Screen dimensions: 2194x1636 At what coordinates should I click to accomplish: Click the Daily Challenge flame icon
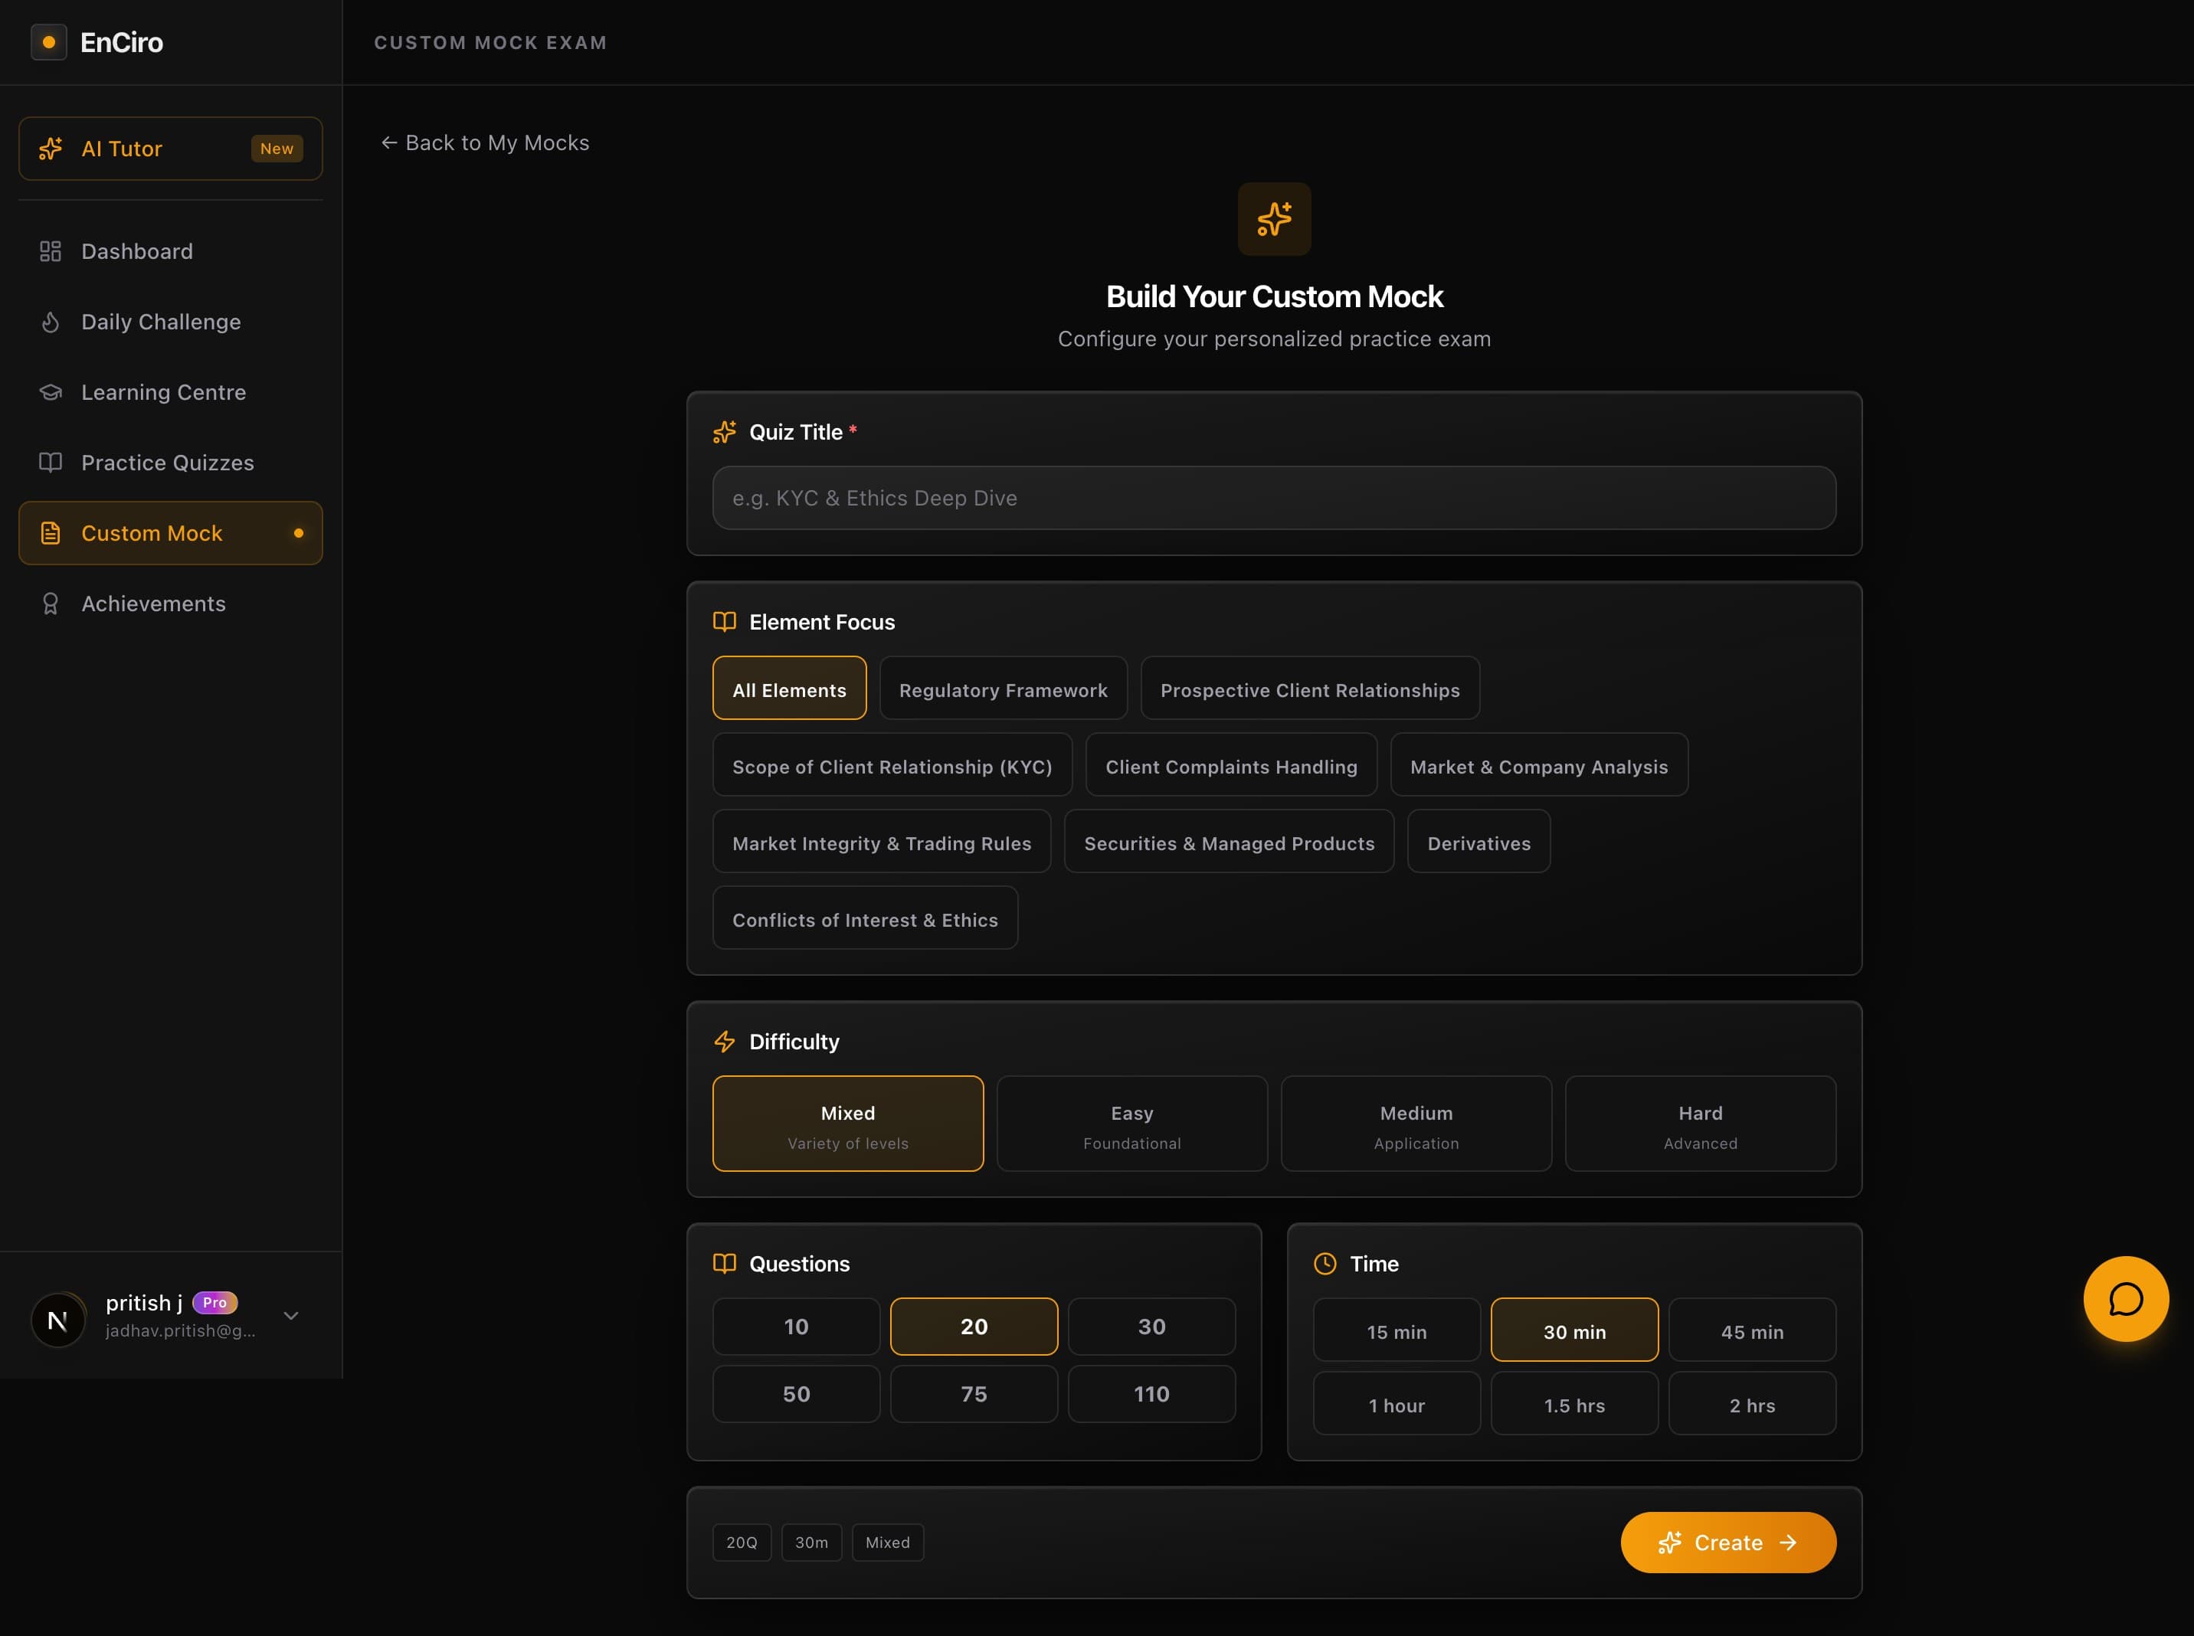[x=51, y=322]
